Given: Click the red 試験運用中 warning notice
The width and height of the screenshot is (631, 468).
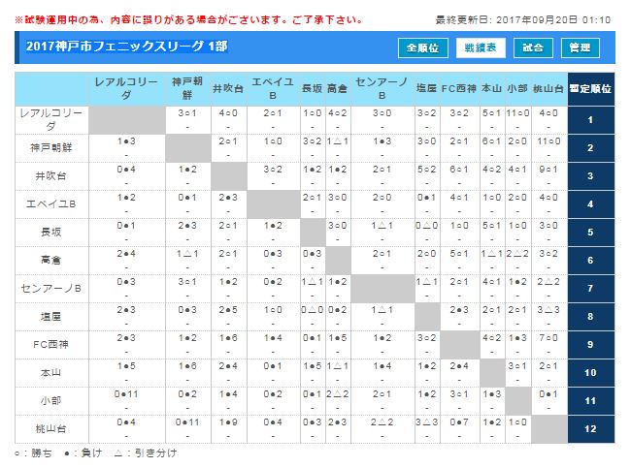Looking at the screenshot, I should pos(189,19).
